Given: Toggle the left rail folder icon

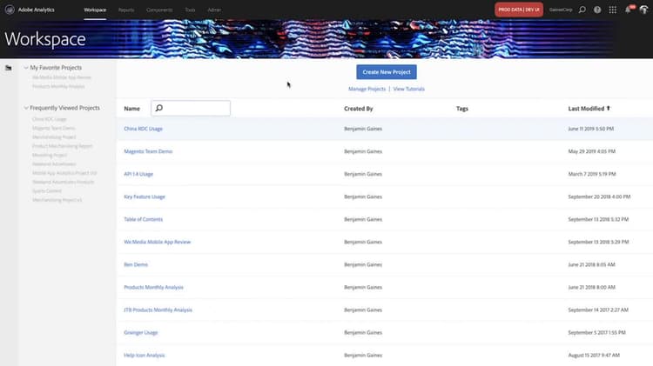Looking at the screenshot, I should click(9, 68).
